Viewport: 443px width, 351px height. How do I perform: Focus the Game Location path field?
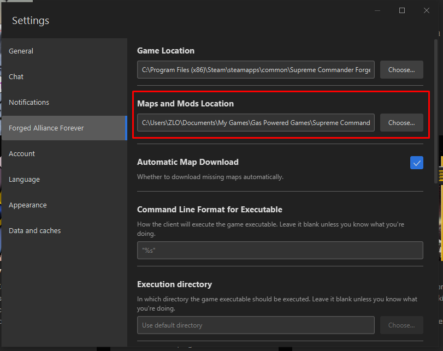point(256,70)
